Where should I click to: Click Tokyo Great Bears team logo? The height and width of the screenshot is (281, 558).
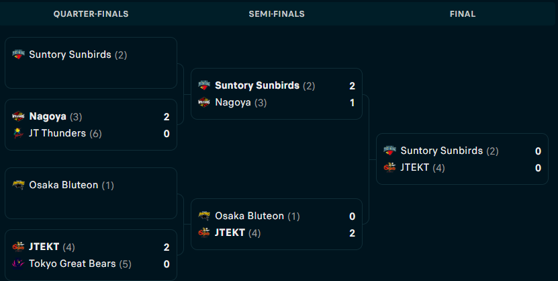coord(19,264)
